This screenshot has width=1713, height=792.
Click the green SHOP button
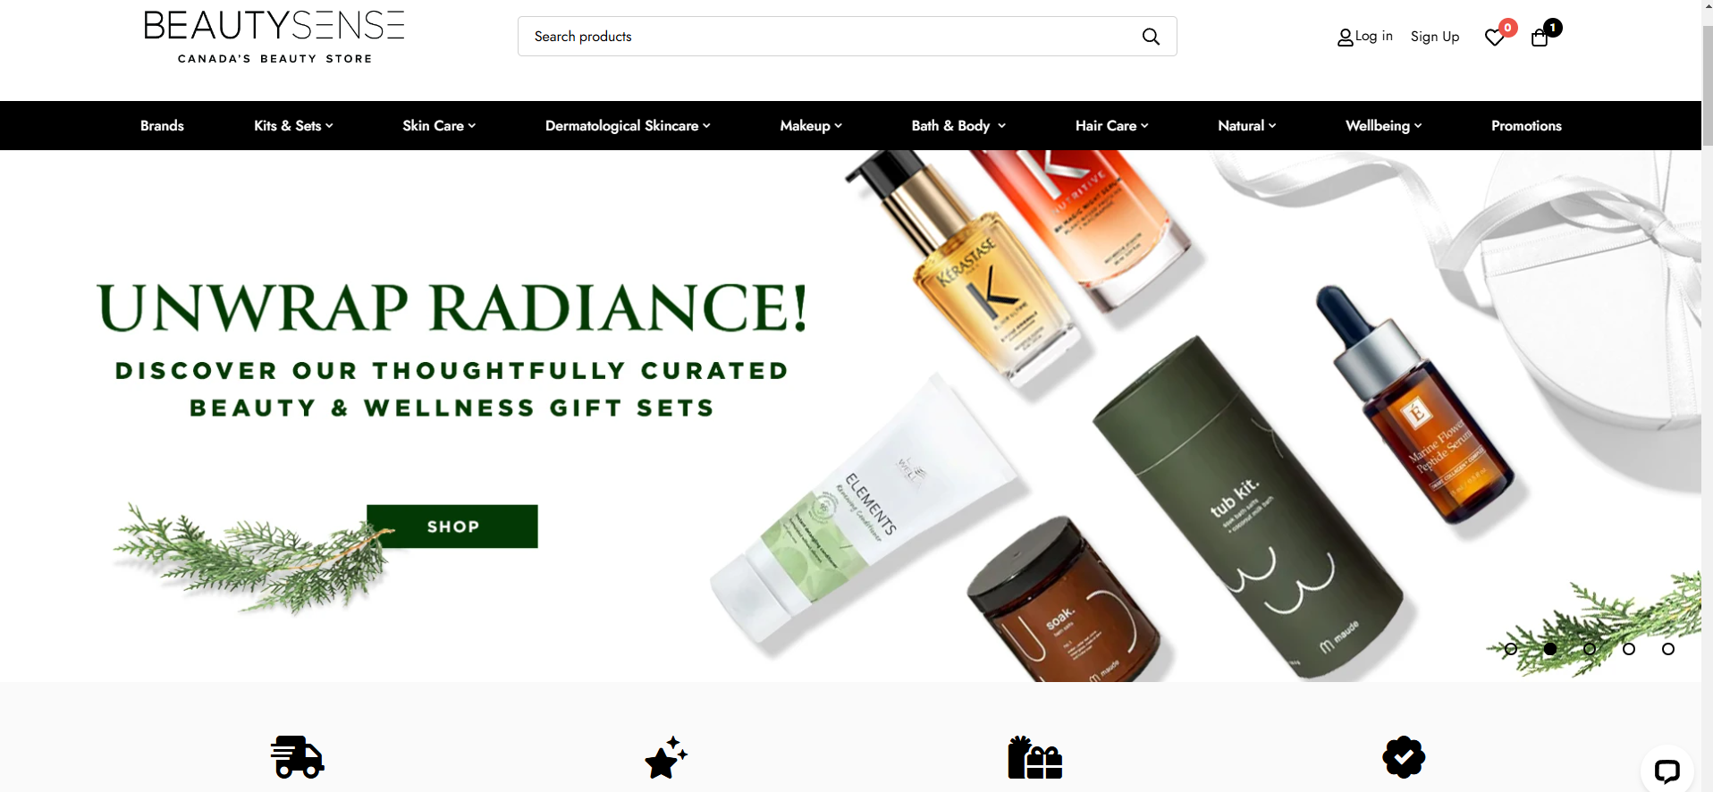(x=452, y=527)
